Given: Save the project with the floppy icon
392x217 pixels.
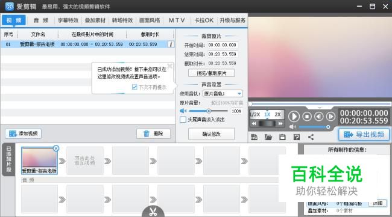Looking at the screenshot, I should pos(282,137).
